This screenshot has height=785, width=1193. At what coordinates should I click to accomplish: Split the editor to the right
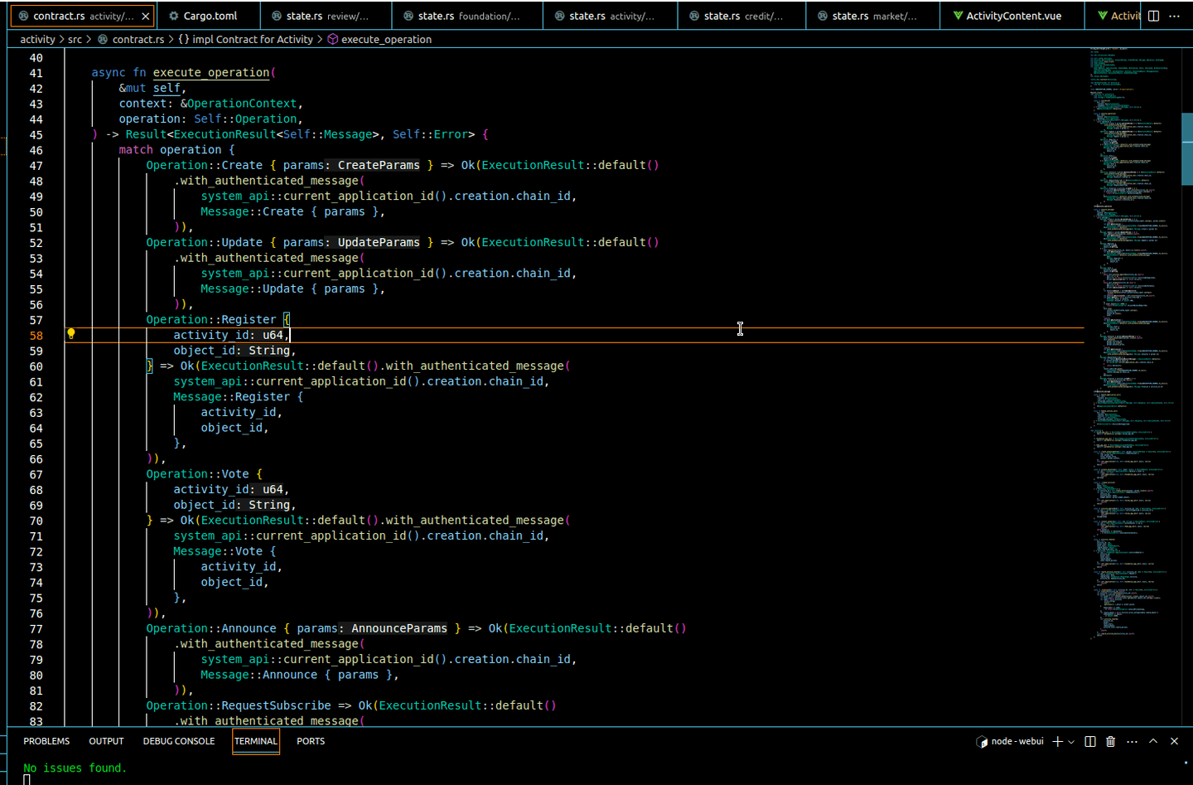coord(1153,16)
